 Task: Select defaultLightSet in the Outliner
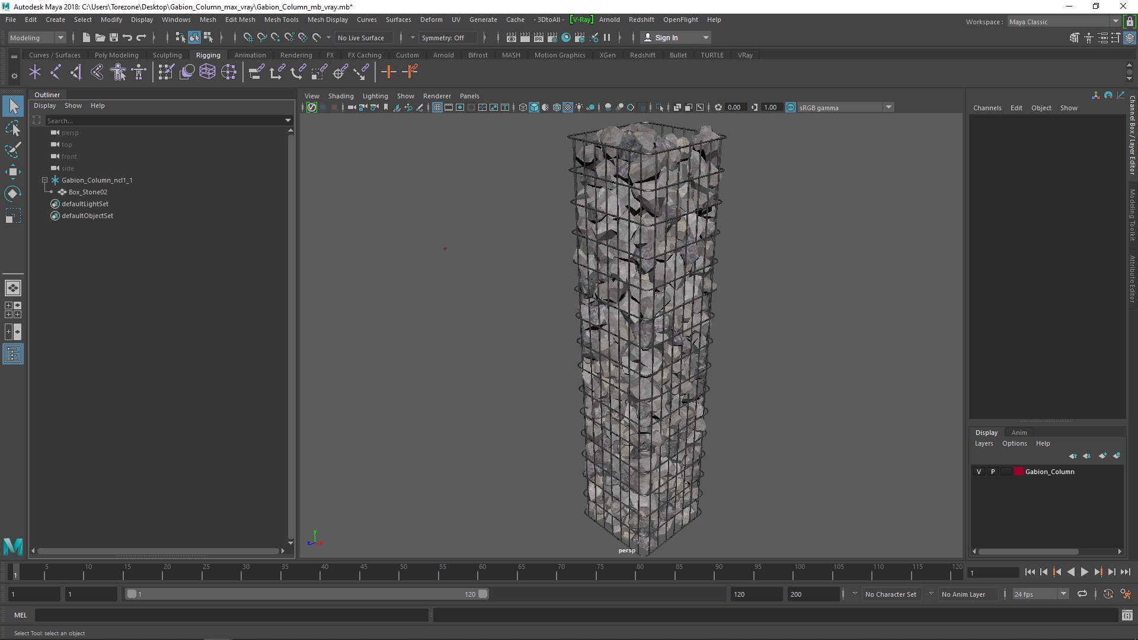click(x=85, y=204)
